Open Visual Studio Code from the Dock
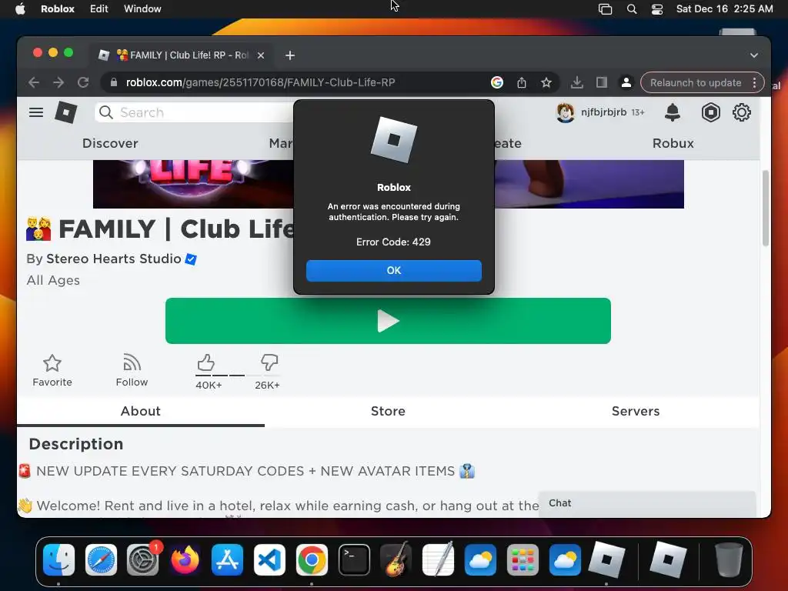The height and width of the screenshot is (591, 788). (269, 559)
